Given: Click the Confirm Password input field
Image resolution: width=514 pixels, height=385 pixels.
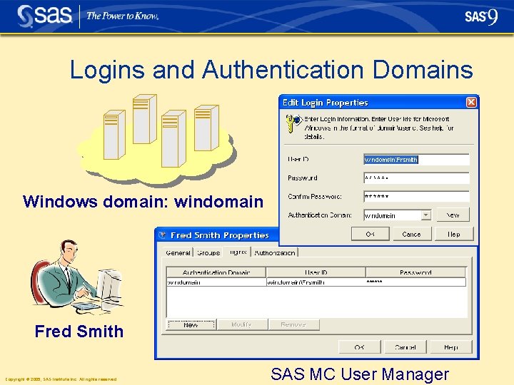Looking at the screenshot, I should 416,197.
